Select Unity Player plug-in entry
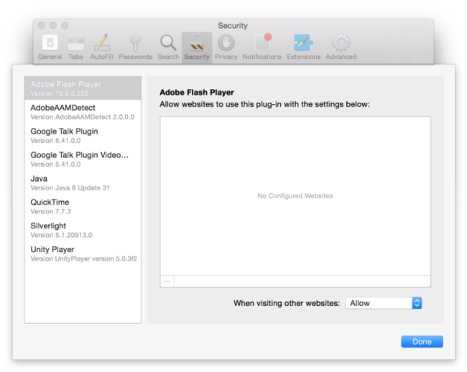Screen dimensions: 467x372 click(83, 254)
